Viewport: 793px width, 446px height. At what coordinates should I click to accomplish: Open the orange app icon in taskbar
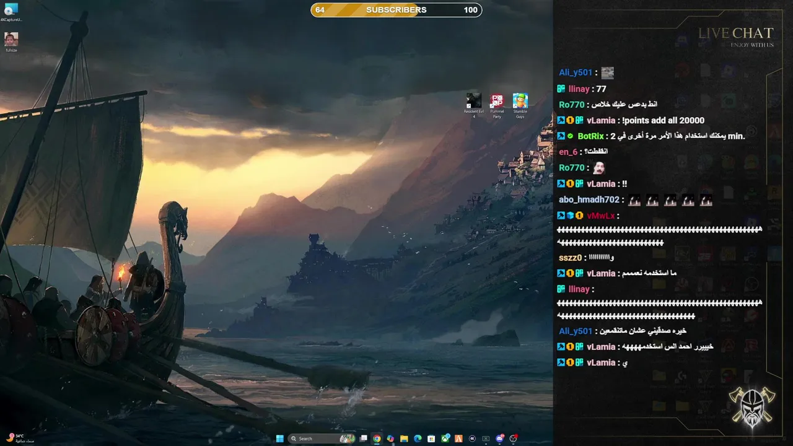click(459, 439)
